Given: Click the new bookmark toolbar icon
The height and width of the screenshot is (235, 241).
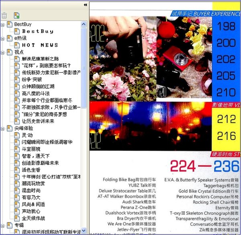Looking at the screenshot, I should 16,15.
